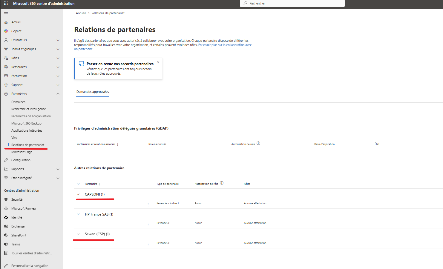Open the more options dots for Sewan row

[x=148, y=245]
